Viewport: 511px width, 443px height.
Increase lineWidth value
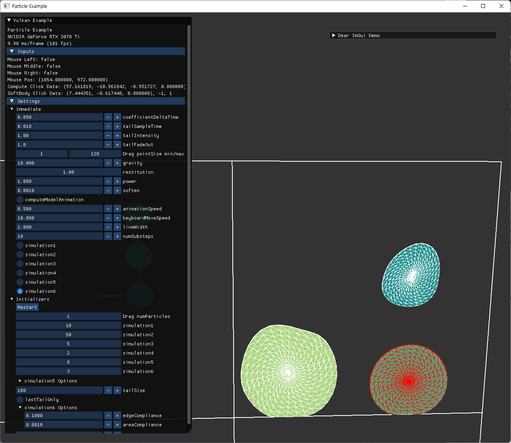[117, 227]
